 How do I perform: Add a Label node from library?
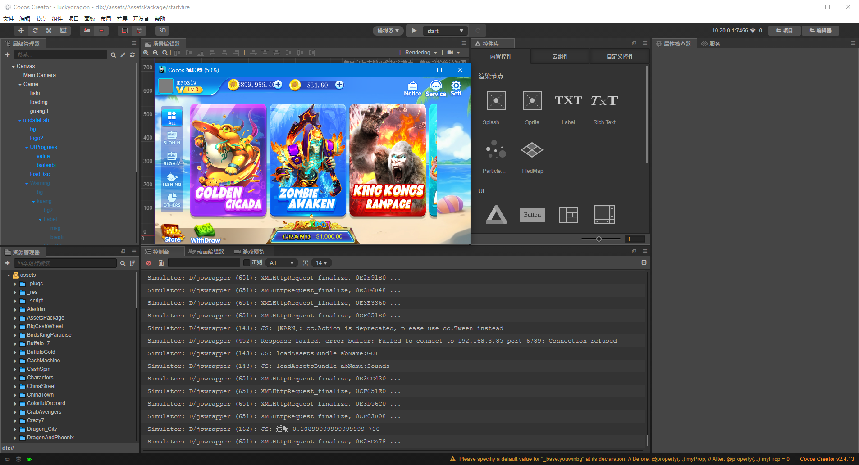pos(568,108)
